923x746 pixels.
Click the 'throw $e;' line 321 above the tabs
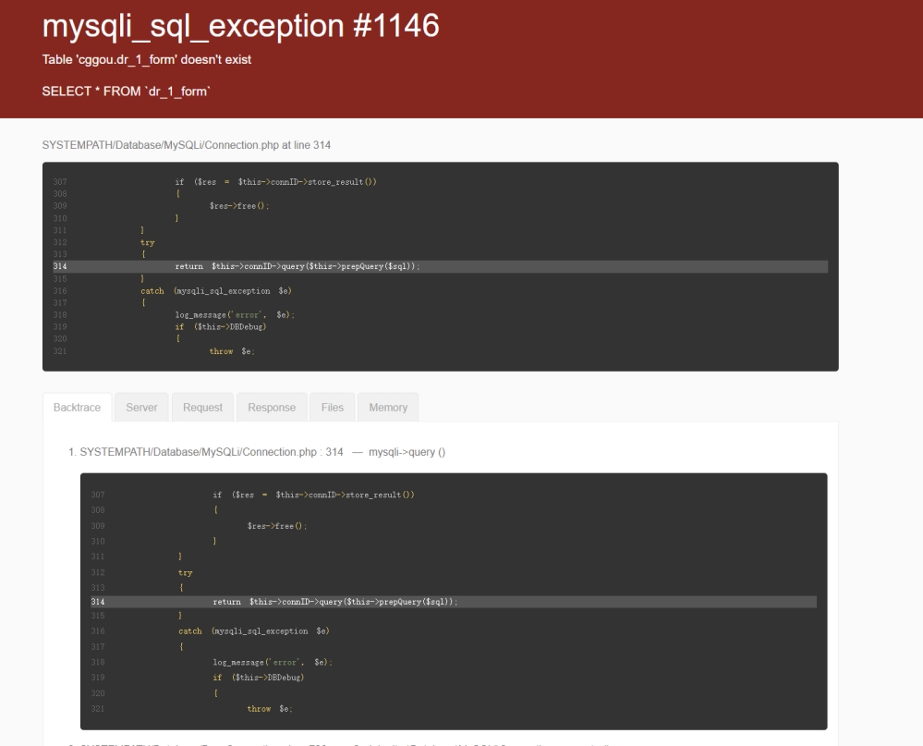click(x=232, y=351)
